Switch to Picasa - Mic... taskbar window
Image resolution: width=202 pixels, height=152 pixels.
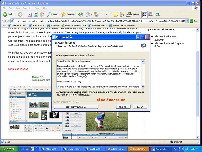click(x=72, y=149)
